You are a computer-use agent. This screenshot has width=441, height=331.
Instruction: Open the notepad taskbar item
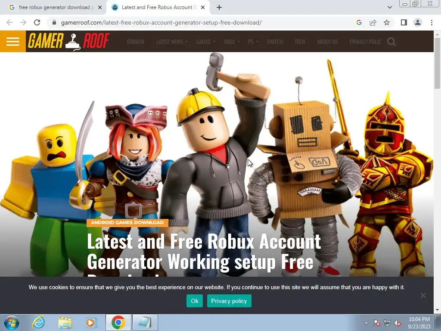pyautogui.click(x=145, y=322)
